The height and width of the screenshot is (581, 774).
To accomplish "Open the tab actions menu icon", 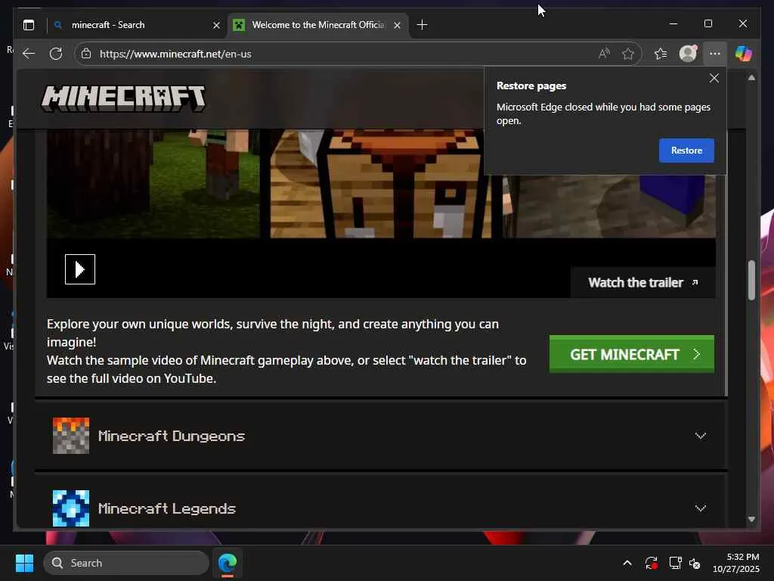I will coord(29,25).
